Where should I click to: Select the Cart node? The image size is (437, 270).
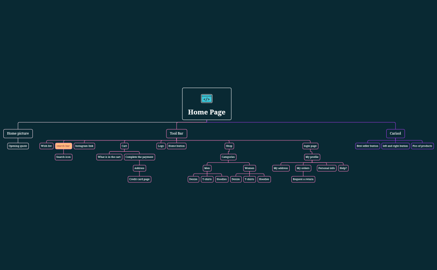[x=124, y=146]
